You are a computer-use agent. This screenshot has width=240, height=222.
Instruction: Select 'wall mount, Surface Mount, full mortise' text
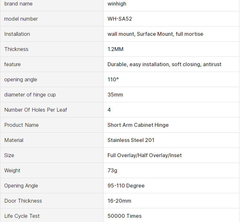(x=155, y=34)
